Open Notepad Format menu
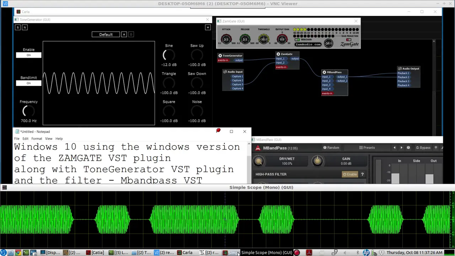Screen dimensions: 455x256 37,139
